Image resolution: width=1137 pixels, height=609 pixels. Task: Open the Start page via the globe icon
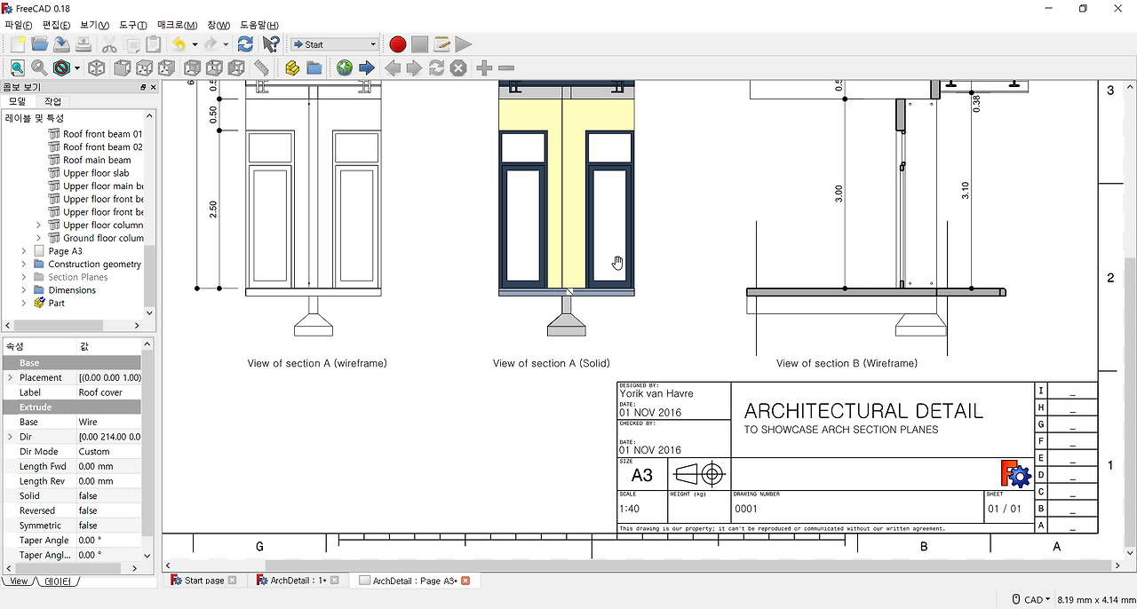tap(344, 67)
